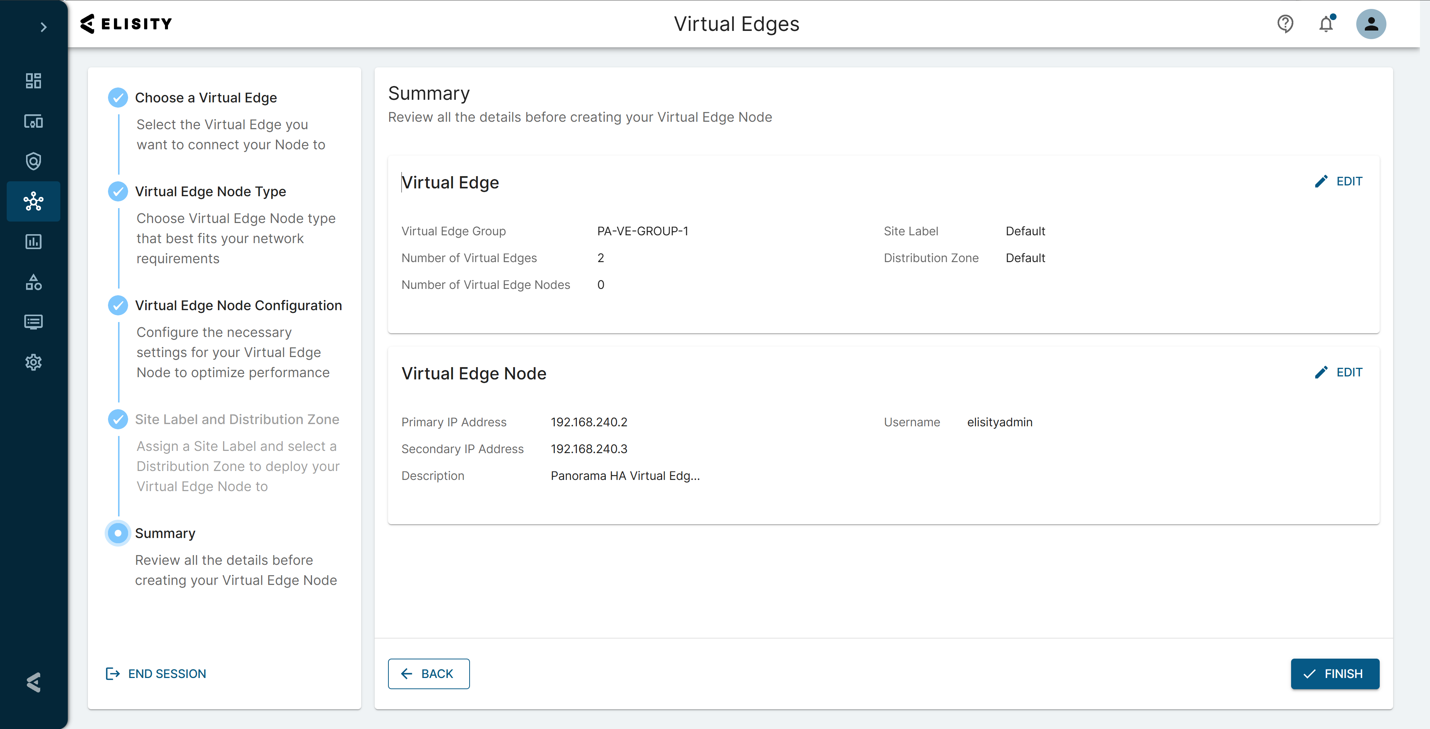1430x729 pixels.
Task: Jump to Virtual Edge Node Configuration step
Action: (x=238, y=305)
